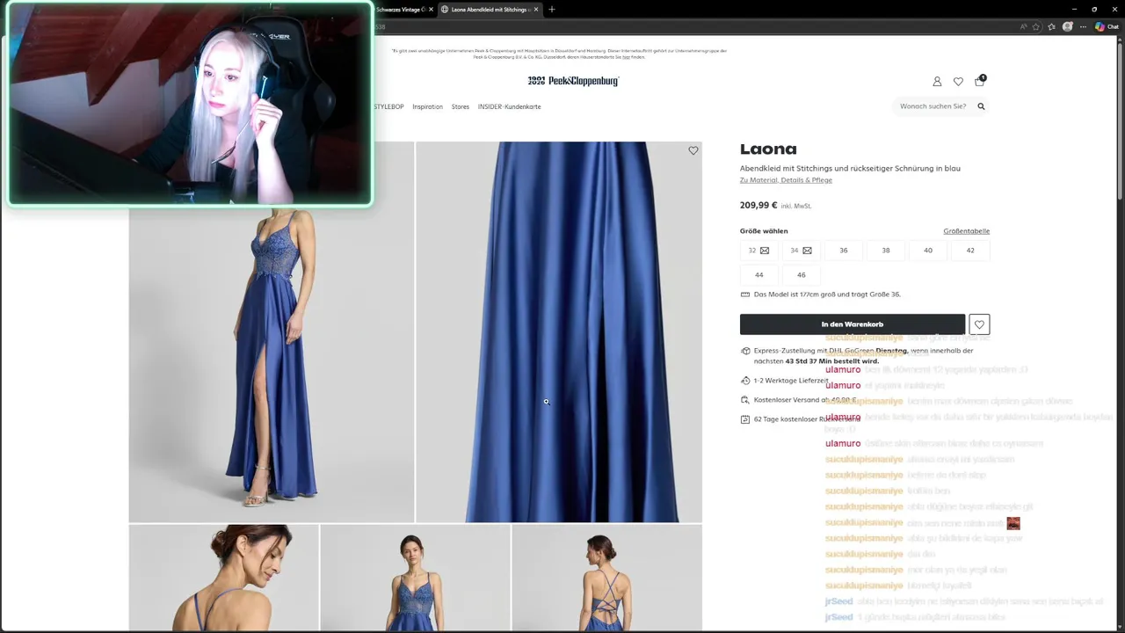Click the '1-2 Werktage Lieferzeit' icon
Screen dimensions: 1125x633
pos(745,381)
